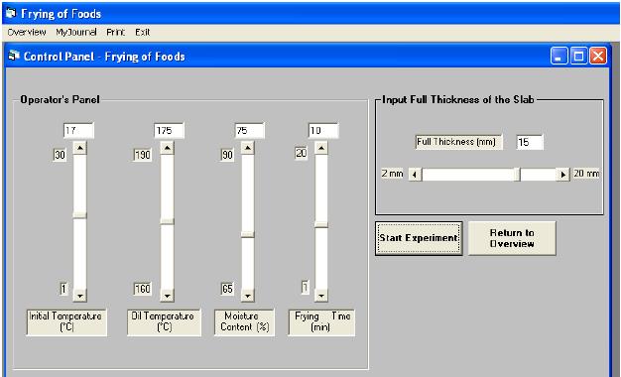Click Return to Overview button
Screen dimensions: 621x377
click(512, 238)
